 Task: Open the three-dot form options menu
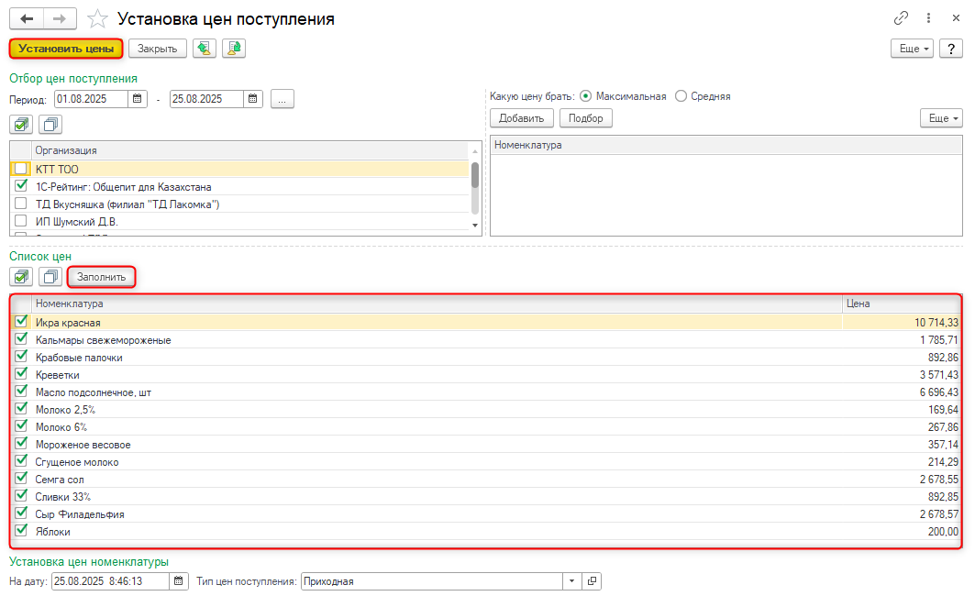pos(929,19)
